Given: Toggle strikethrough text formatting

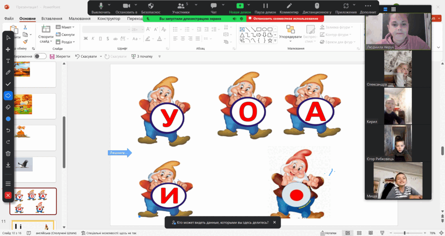Looking at the screenshot, I should click(115, 39).
